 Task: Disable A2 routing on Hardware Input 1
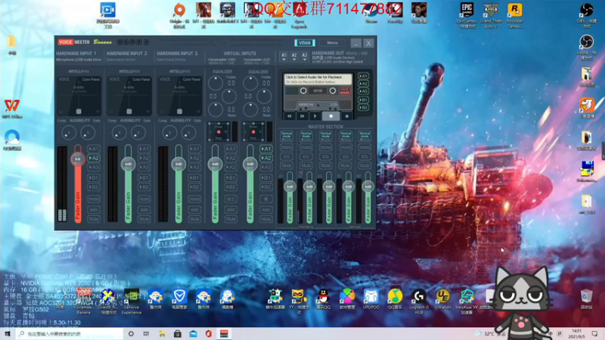94,158
